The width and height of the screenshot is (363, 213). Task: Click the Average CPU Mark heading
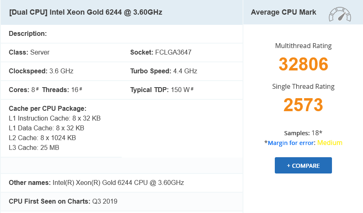tap(284, 12)
